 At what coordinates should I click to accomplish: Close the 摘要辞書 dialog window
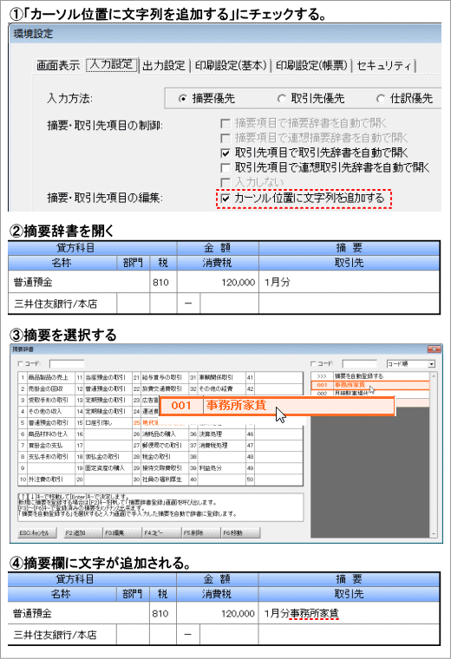click(x=434, y=349)
